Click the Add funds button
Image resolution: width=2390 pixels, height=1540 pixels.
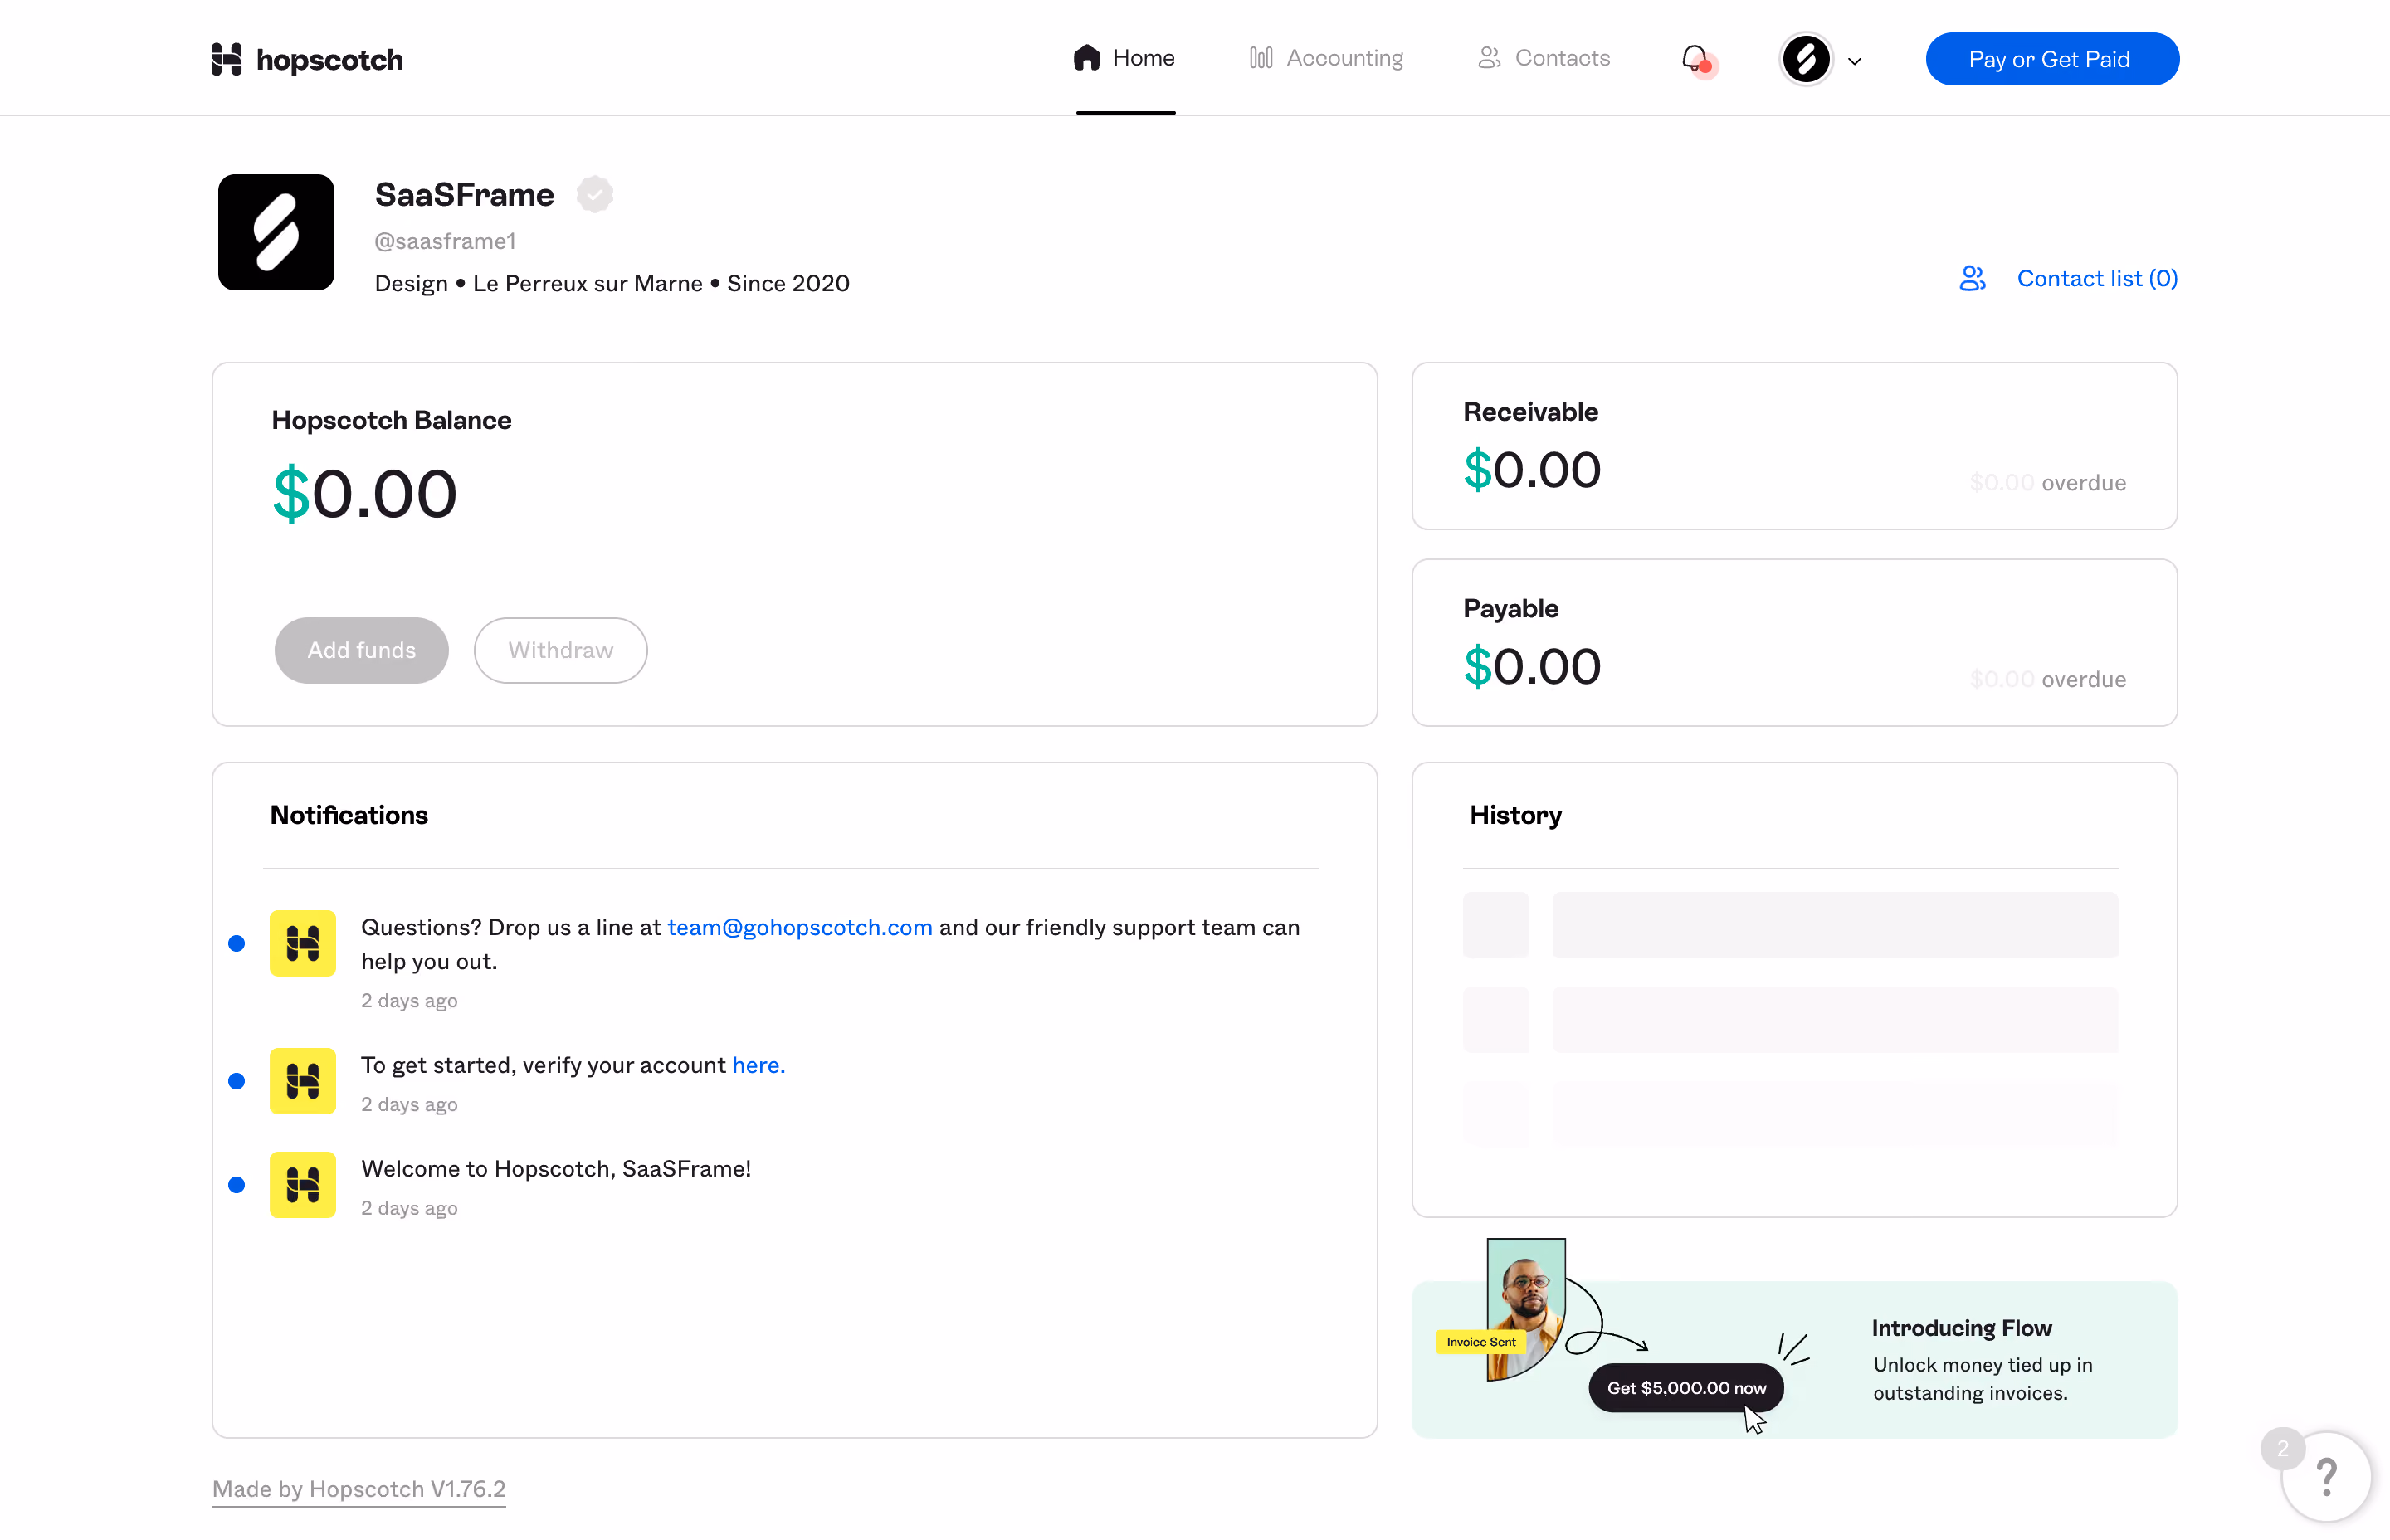coord(361,650)
